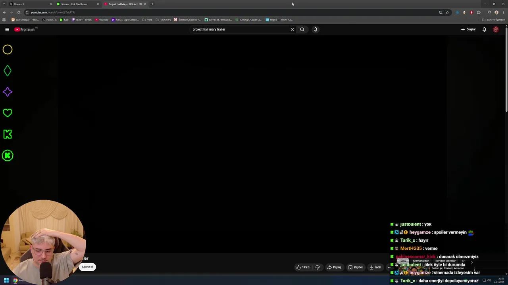Open YouTube notifications bell
508x285 pixels.
[484, 29]
